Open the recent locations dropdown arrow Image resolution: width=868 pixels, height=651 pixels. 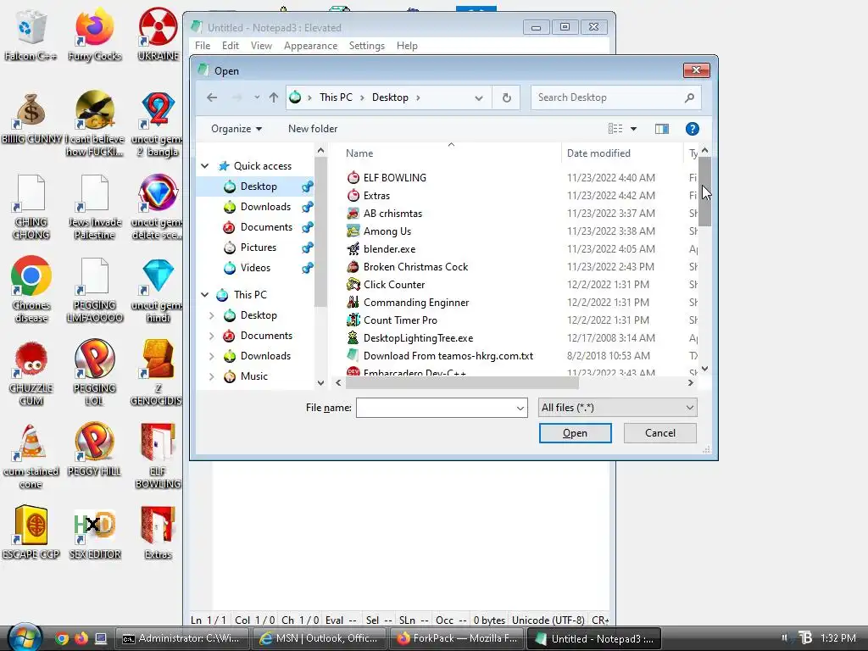tap(257, 98)
